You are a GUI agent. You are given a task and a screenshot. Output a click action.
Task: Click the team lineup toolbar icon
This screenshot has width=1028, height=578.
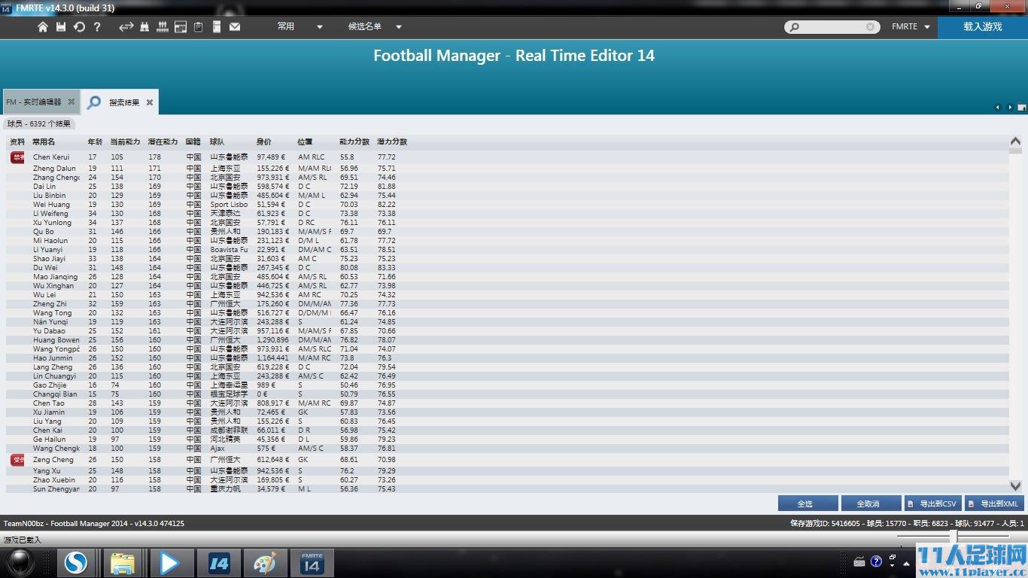pos(162,27)
